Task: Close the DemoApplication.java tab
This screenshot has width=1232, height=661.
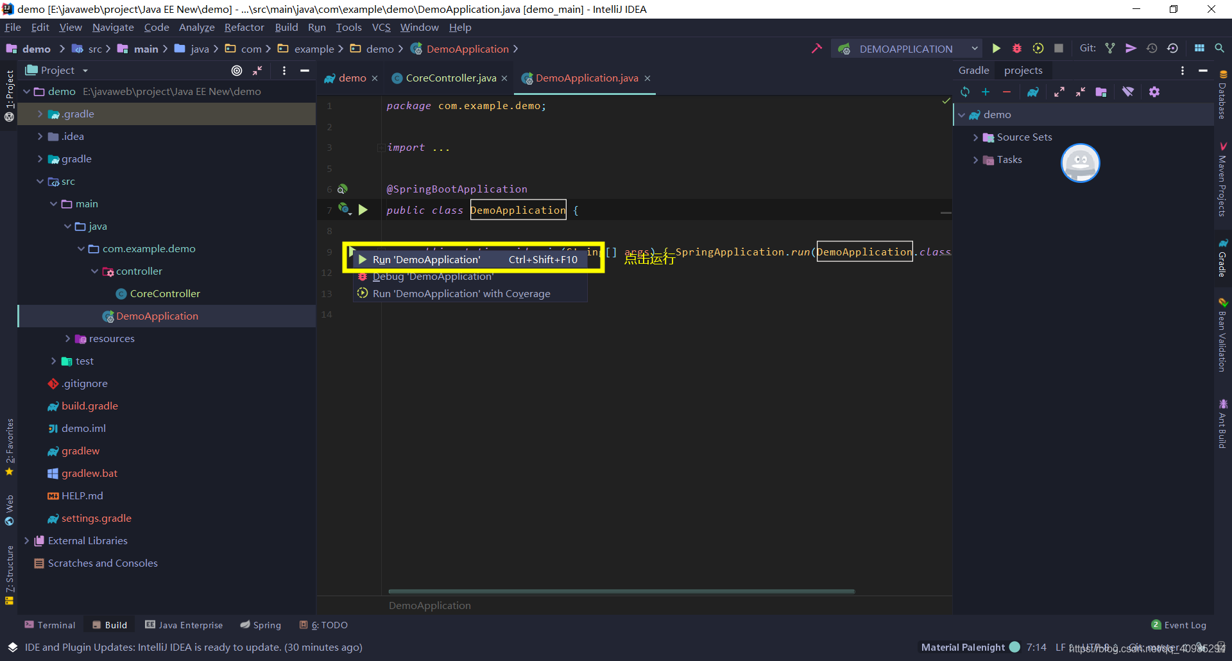Action: [x=647, y=78]
